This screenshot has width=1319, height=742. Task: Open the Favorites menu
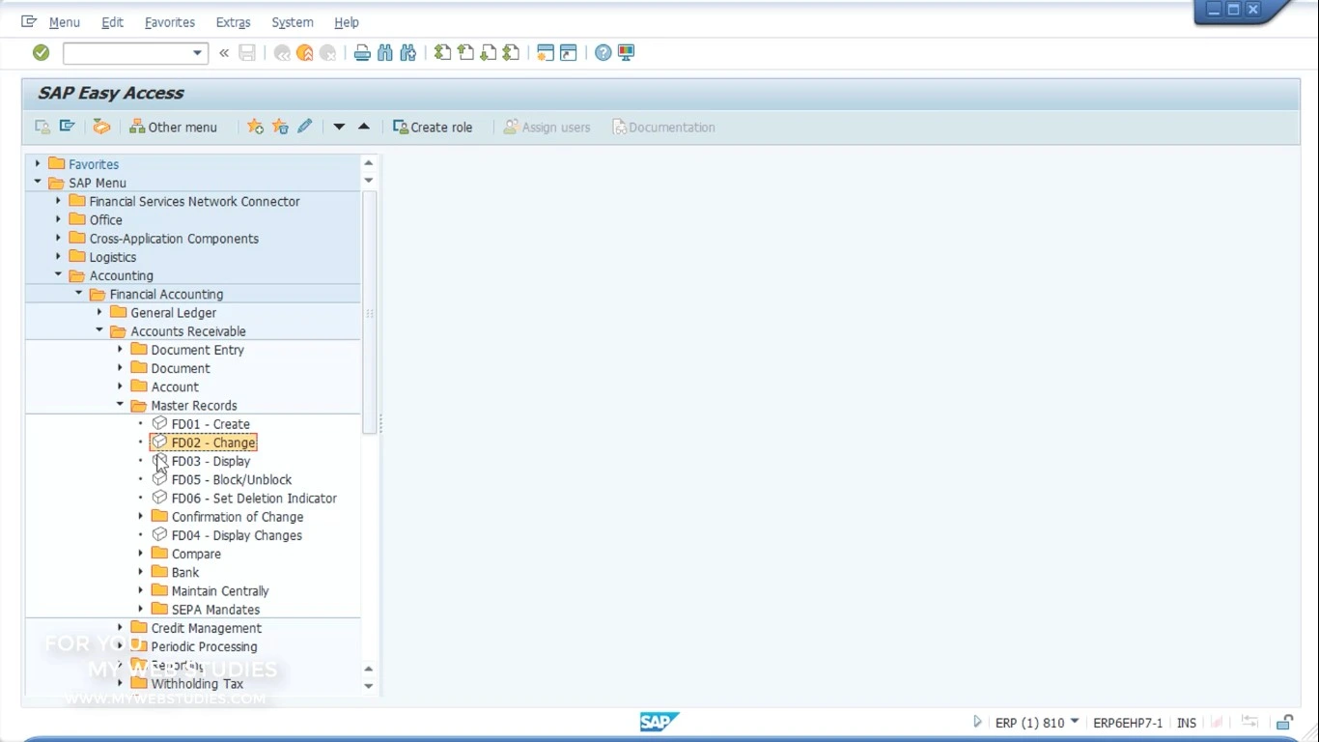coord(170,22)
